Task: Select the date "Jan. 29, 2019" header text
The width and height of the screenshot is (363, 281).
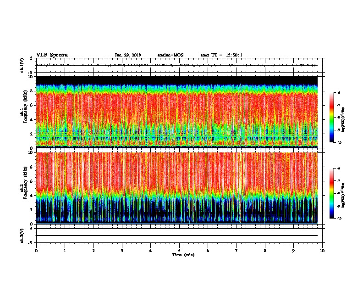Action: (128, 55)
